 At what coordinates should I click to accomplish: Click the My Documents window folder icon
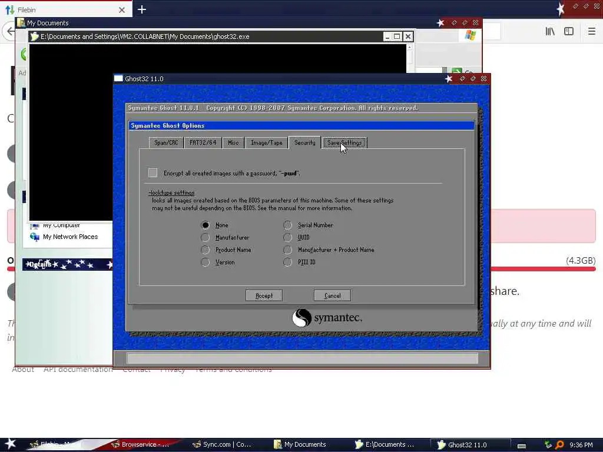21,23
